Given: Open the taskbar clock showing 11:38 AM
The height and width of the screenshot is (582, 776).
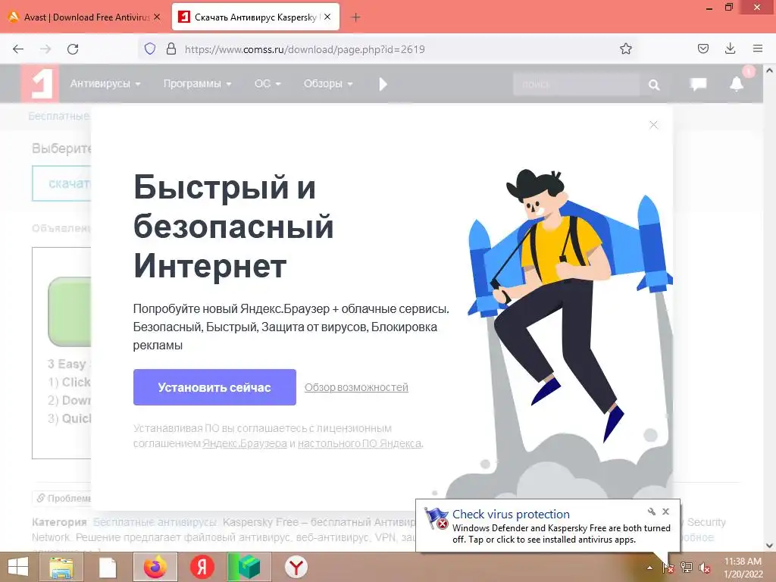Looking at the screenshot, I should [x=743, y=568].
